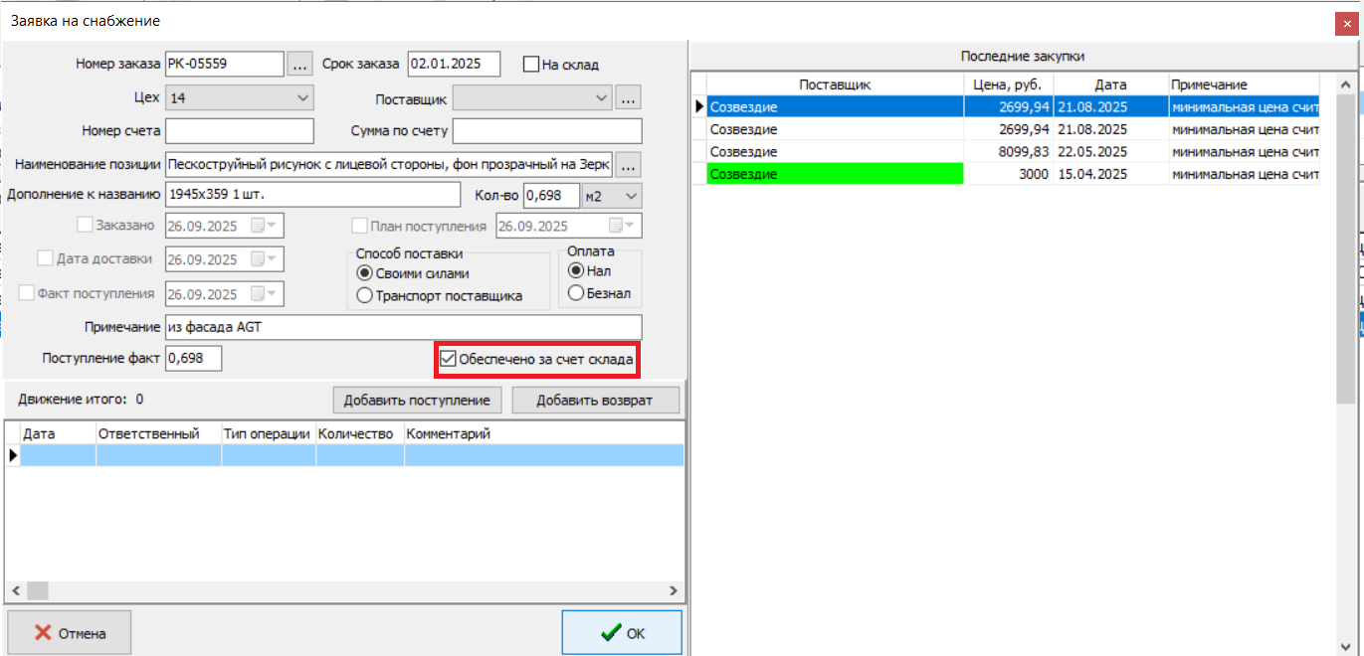Enable the На склад checkbox

531,65
